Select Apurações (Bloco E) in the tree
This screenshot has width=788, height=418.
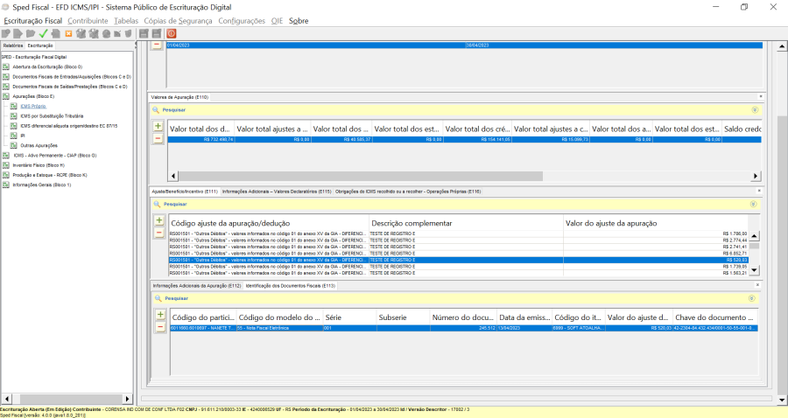pos(33,96)
